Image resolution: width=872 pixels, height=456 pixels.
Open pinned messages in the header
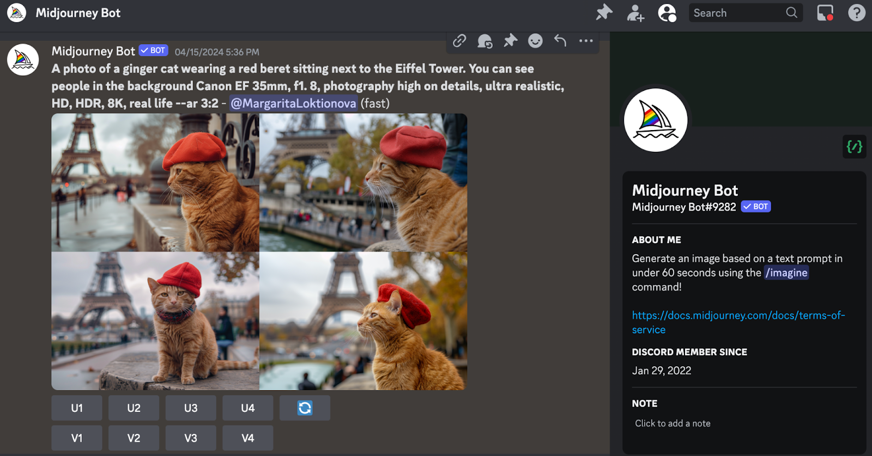604,13
